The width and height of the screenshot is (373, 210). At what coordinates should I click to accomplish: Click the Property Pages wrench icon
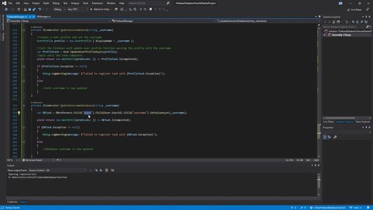pyautogui.click(x=335, y=137)
